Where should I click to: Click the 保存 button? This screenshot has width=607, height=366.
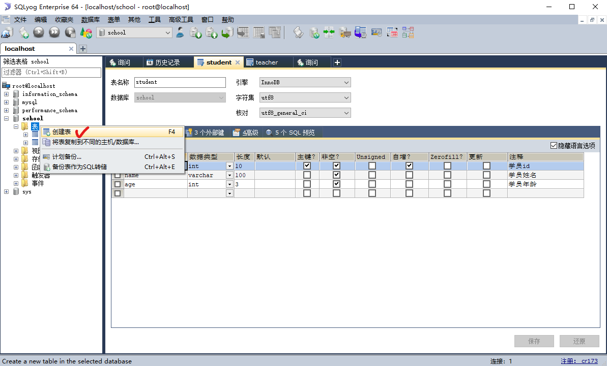(534, 341)
